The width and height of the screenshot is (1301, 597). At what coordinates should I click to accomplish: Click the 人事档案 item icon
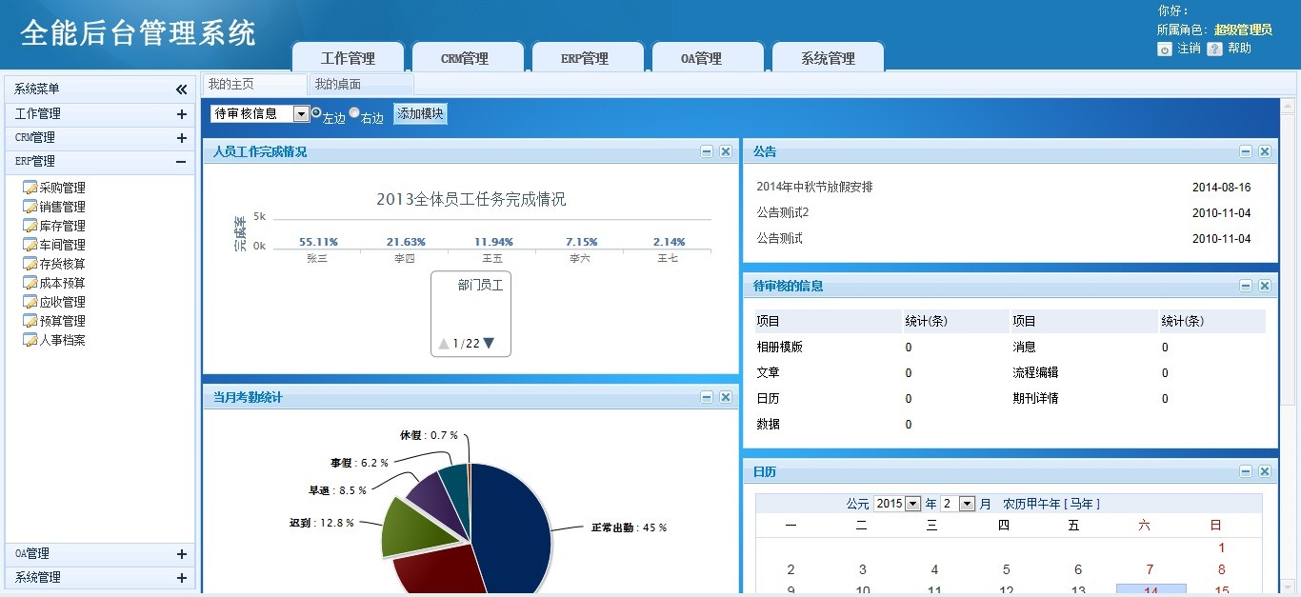tap(30, 340)
